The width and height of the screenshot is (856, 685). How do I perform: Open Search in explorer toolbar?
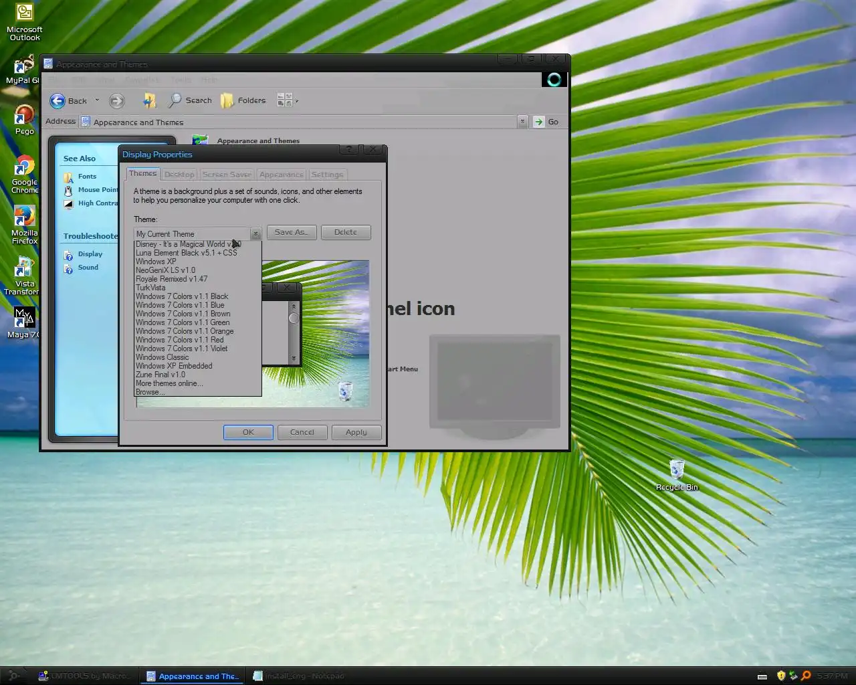pos(190,100)
